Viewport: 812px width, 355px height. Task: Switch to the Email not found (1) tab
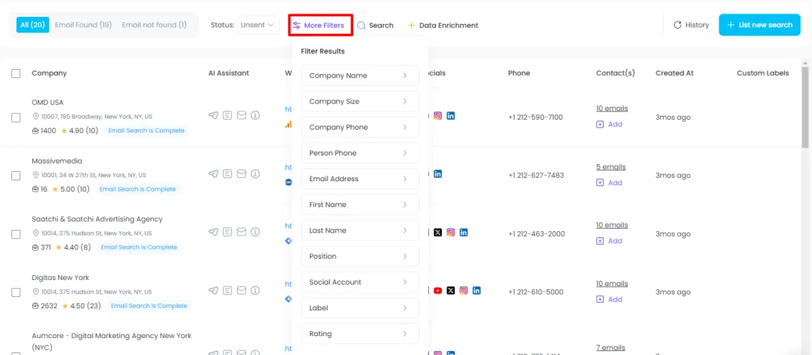(154, 25)
